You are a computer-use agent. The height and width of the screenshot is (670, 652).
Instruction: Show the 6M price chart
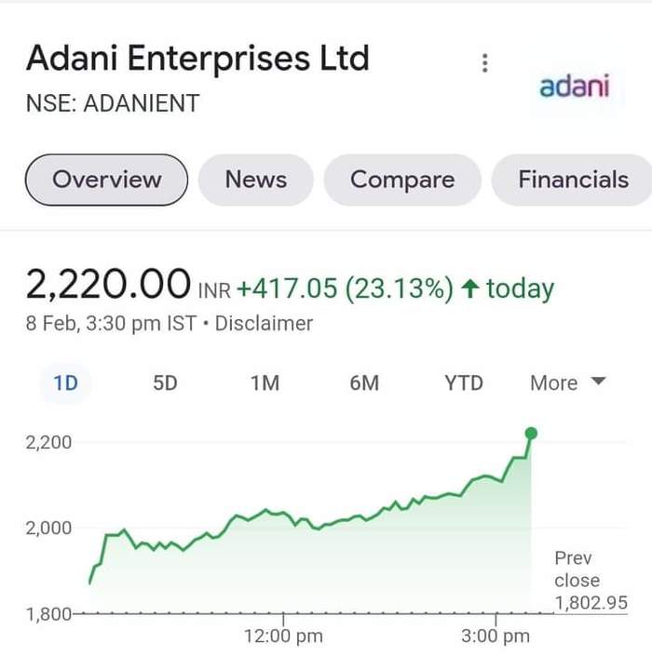[364, 382]
